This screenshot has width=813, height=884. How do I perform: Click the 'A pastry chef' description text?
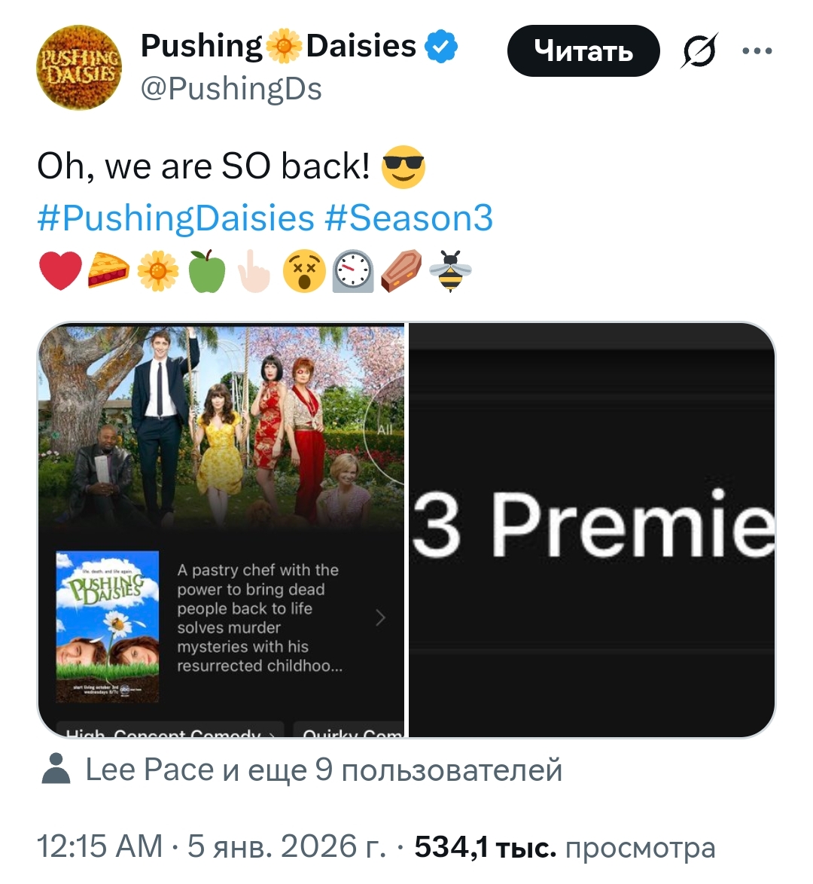[x=258, y=618]
